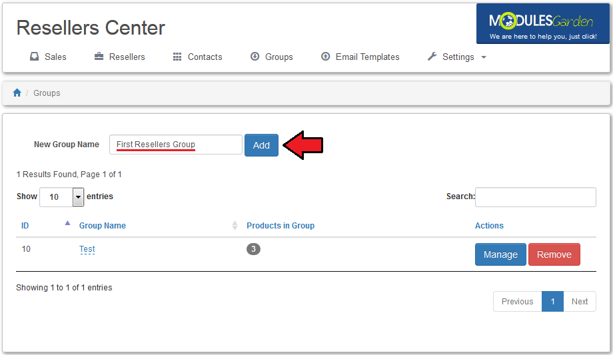Click the 'Showing 1 to 1 of 1 entries' text
The height and width of the screenshot is (355, 613).
click(64, 288)
